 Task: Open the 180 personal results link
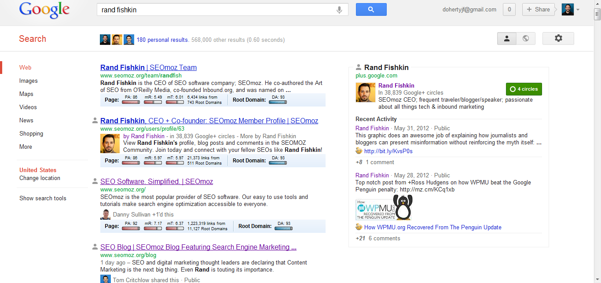(162, 40)
